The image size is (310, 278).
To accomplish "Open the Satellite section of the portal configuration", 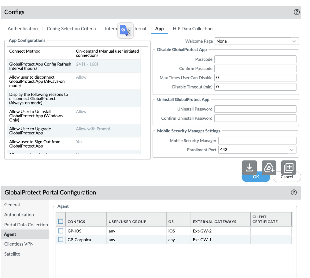I will tap(13, 254).
